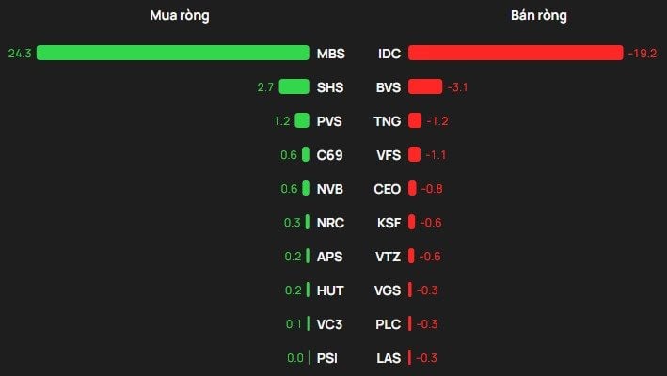Open the PVS ticker
Image resolution: width=667 pixels, height=376 pixels.
coord(329,121)
